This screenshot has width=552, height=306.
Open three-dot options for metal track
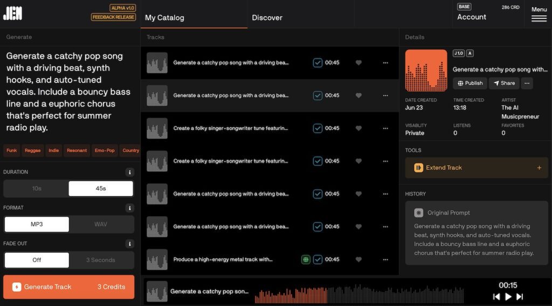(x=385, y=259)
